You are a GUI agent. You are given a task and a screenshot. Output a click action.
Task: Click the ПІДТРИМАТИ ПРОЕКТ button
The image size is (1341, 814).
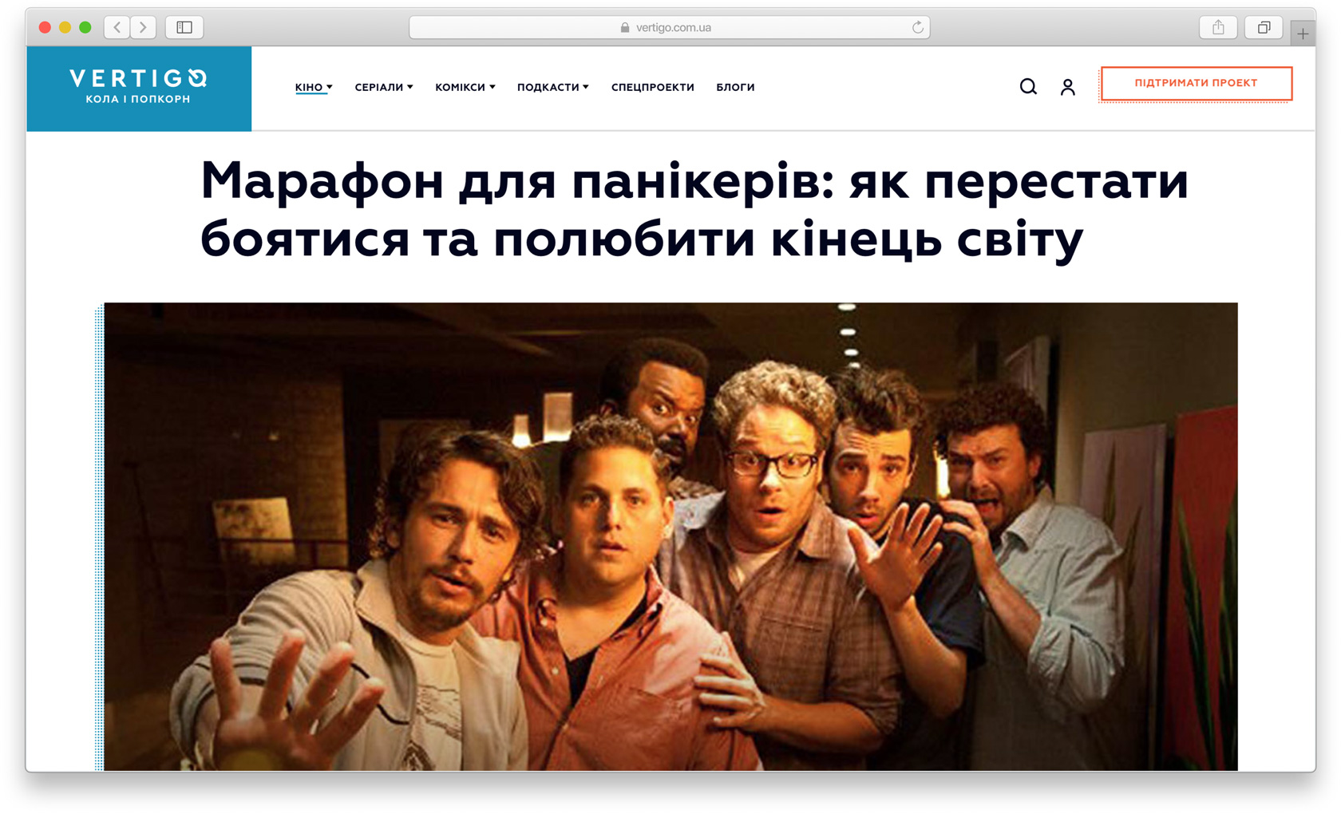[1195, 83]
